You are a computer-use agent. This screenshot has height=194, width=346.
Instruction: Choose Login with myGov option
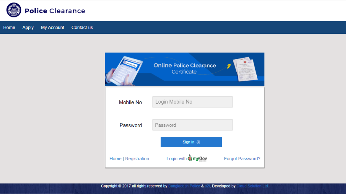187,158
